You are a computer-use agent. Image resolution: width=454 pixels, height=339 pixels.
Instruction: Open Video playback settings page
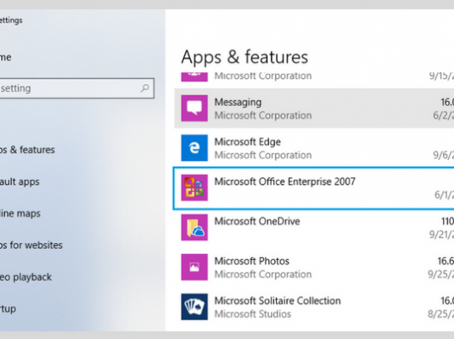[x=26, y=277]
